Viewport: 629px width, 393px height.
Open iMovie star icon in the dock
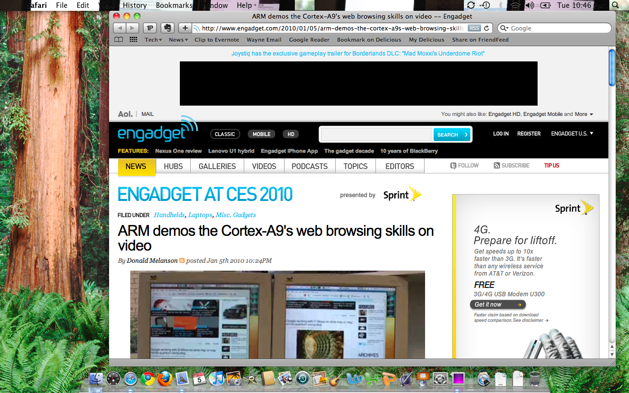point(251,379)
